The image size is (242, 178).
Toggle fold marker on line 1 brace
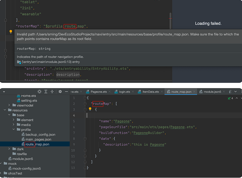(x=85, y=98)
